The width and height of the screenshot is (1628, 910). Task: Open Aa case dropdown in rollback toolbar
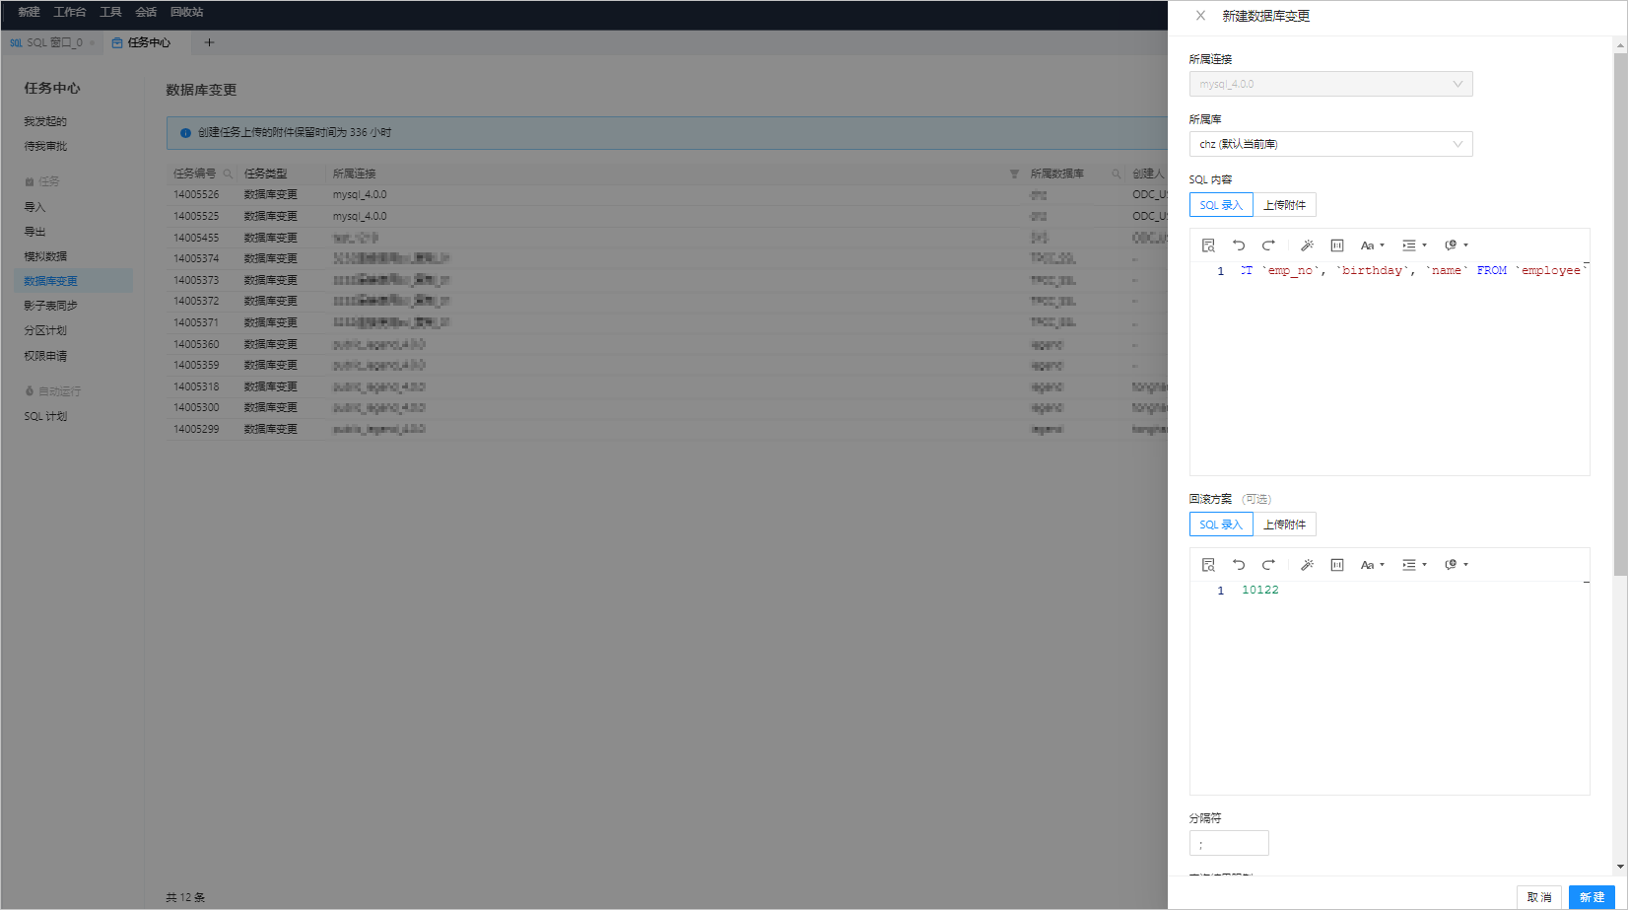pyautogui.click(x=1372, y=565)
